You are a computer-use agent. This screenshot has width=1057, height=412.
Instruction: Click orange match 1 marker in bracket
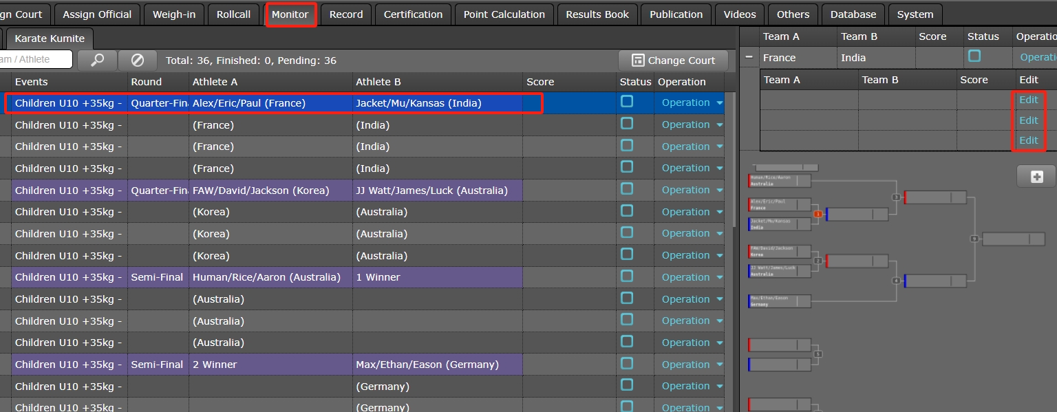[818, 214]
